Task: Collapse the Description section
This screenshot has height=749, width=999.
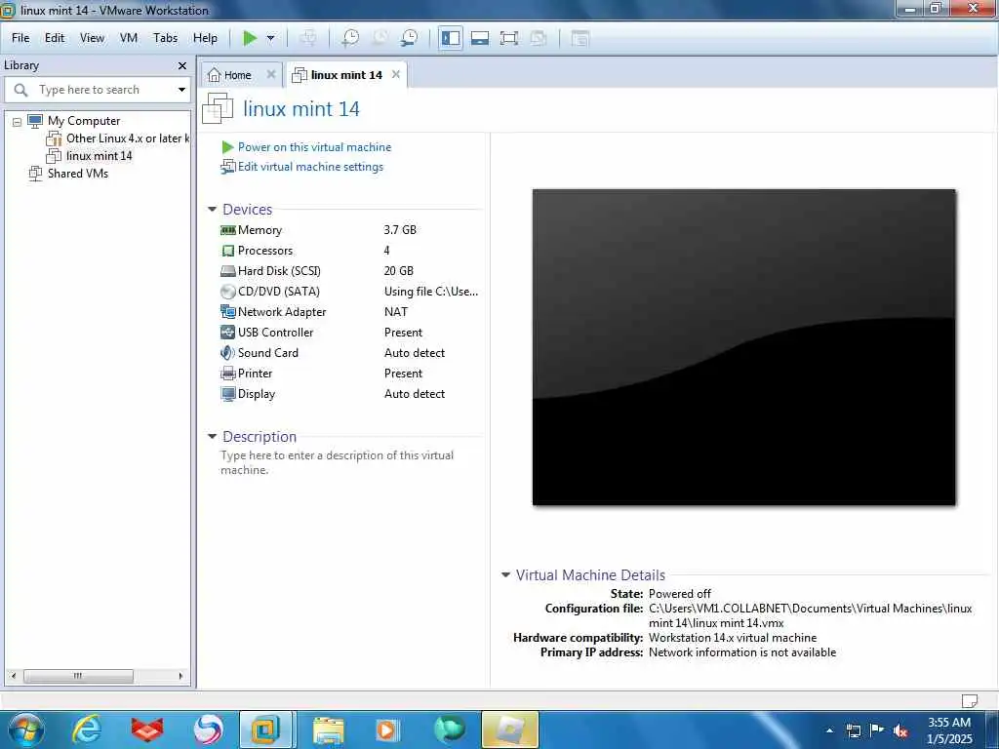Action: (x=212, y=436)
